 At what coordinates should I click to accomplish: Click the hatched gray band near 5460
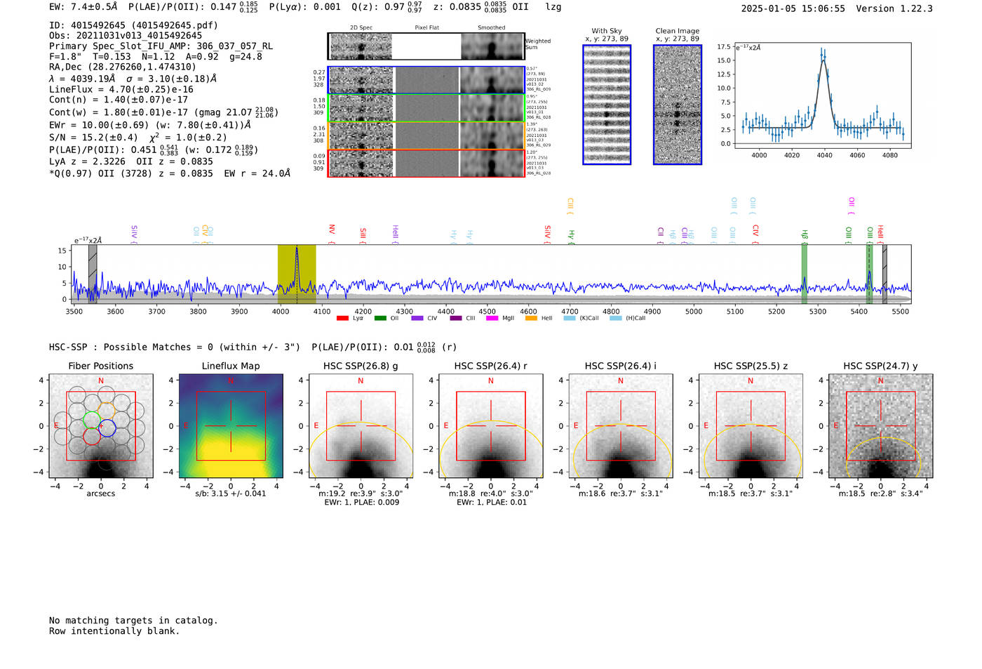pyautogui.click(x=885, y=274)
